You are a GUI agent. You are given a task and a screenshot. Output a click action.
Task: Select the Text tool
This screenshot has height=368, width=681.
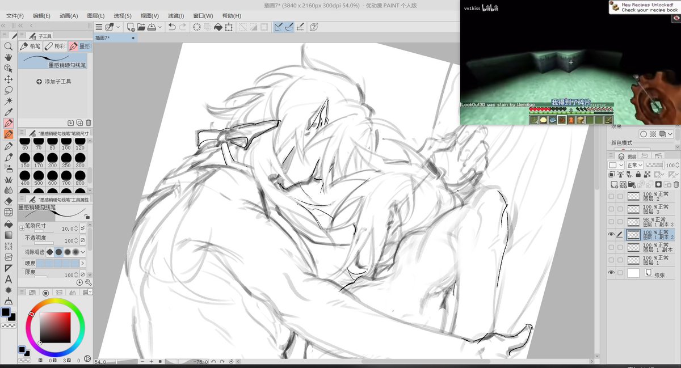9,279
